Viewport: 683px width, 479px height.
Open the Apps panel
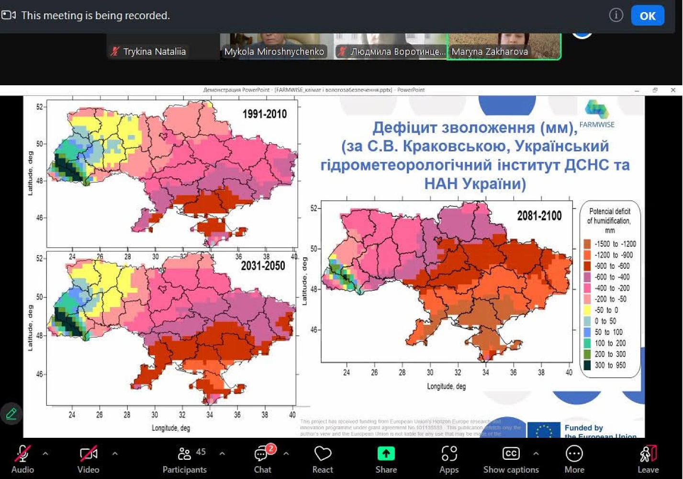(449, 459)
